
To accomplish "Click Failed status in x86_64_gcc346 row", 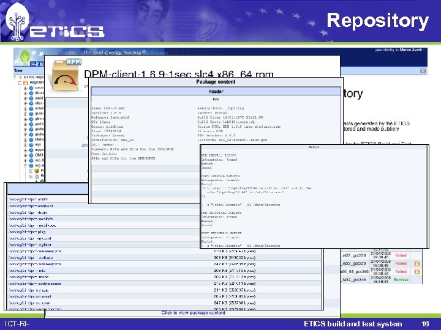I will click(x=401, y=271).
